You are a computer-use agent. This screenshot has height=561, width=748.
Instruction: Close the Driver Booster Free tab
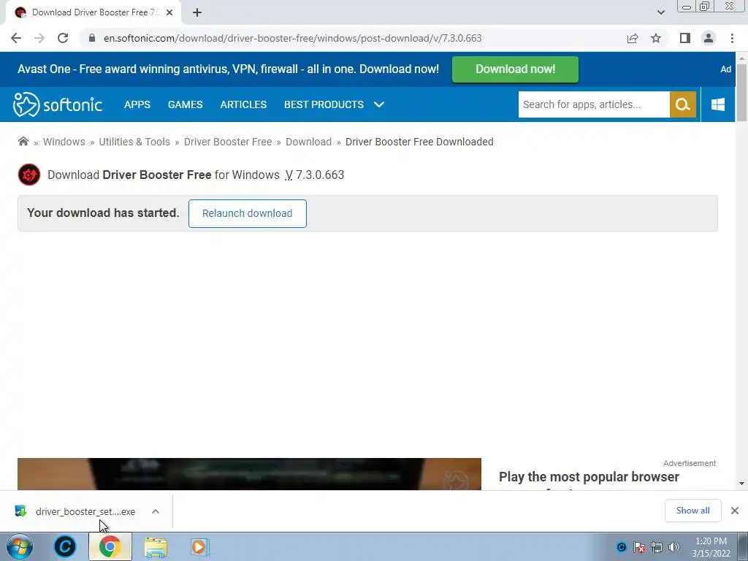pos(169,12)
